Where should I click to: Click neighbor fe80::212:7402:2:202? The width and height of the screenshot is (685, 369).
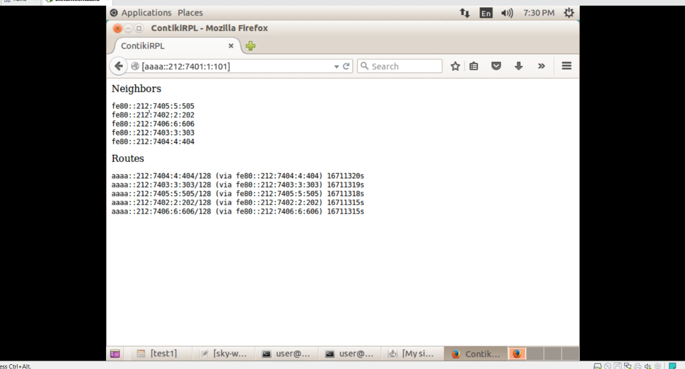tap(153, 115)
